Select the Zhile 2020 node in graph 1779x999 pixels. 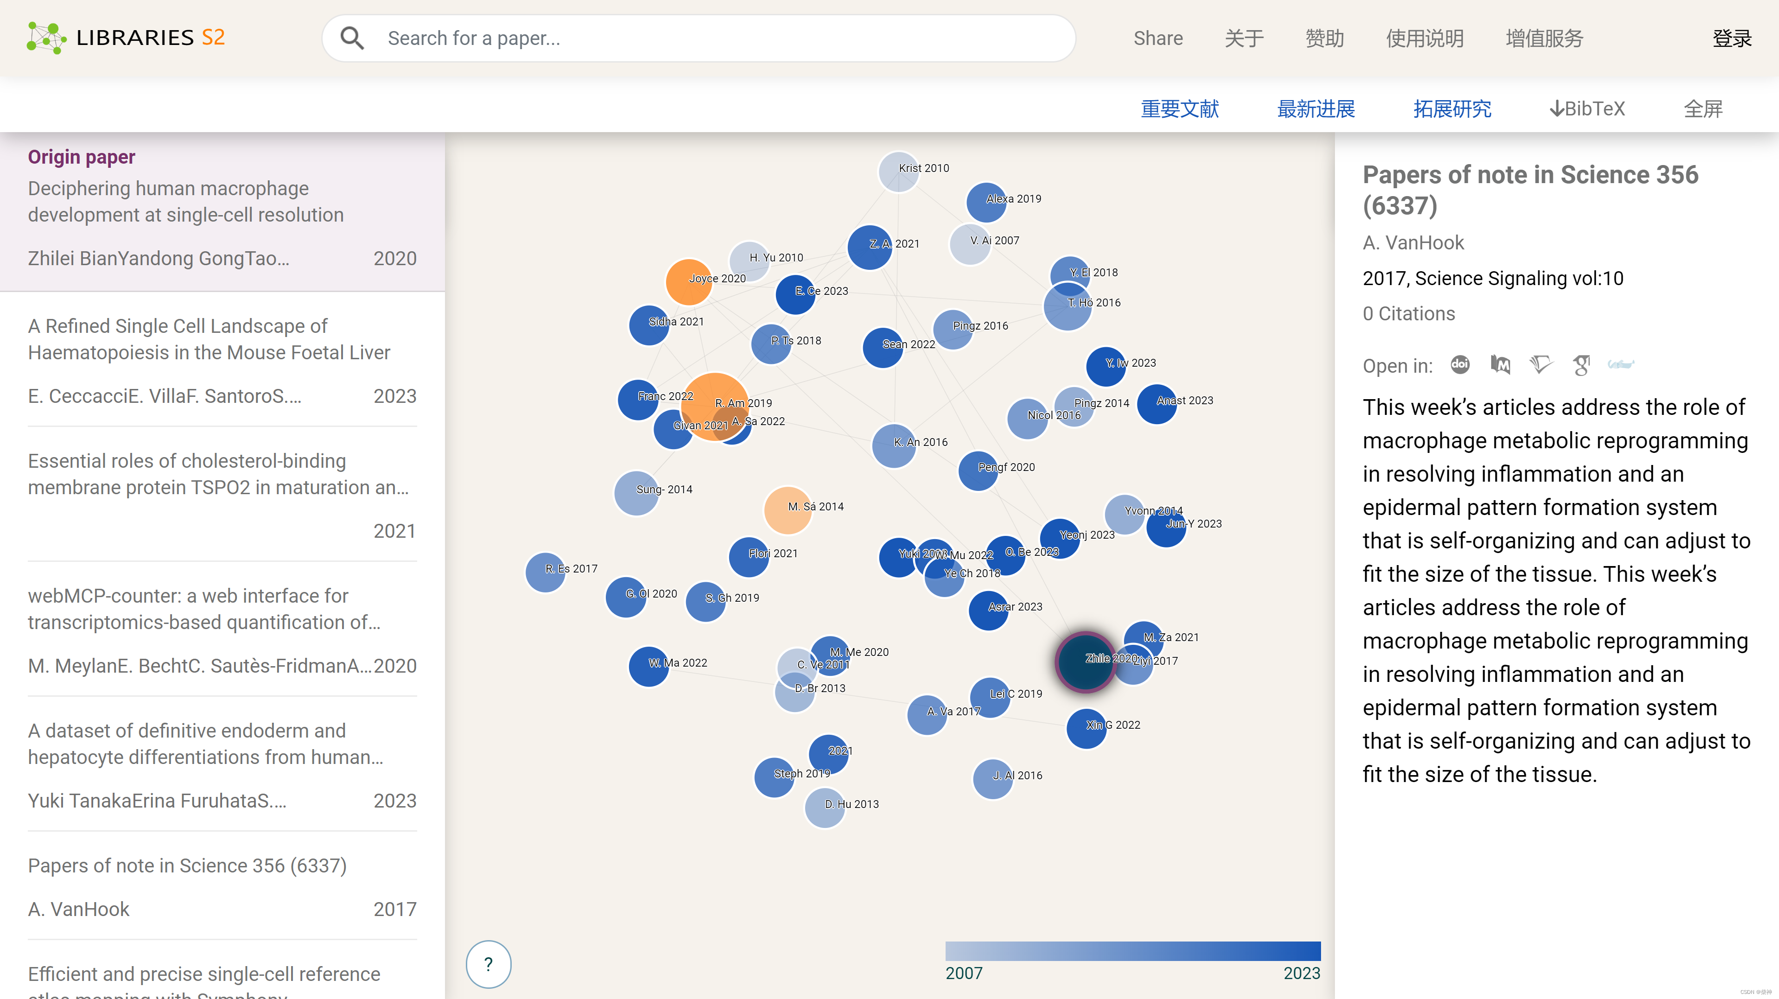click(1084, 661)
